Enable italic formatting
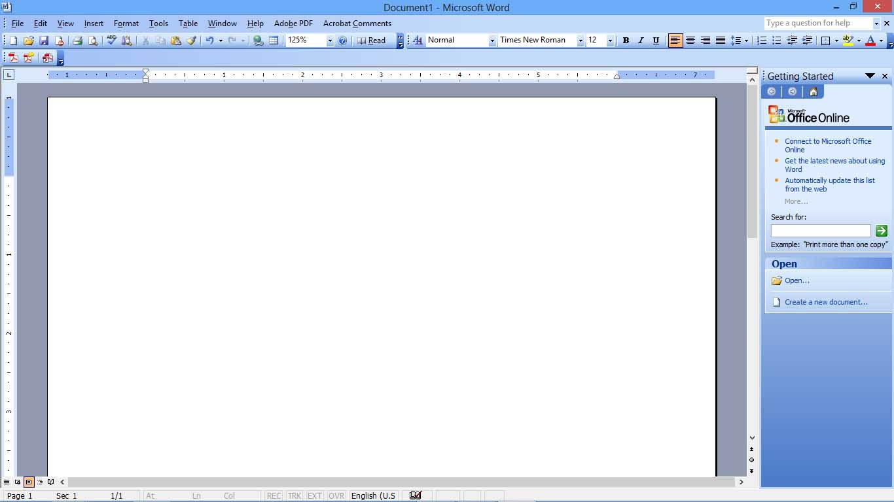The height and width of the screenshot is (502, 894). [x=641, y=40]
